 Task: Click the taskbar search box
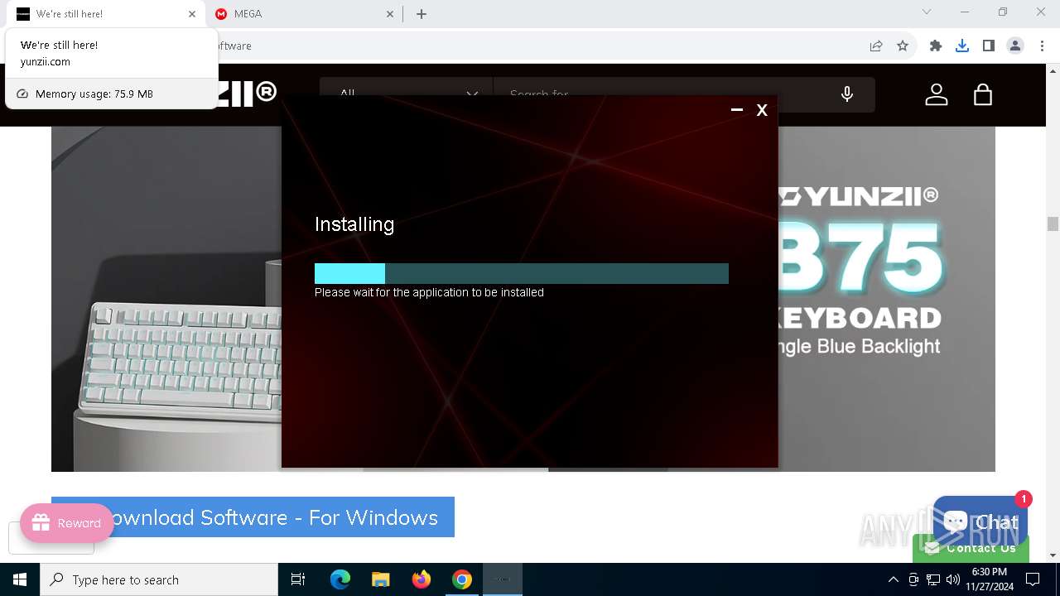click(x=159, y=579)
